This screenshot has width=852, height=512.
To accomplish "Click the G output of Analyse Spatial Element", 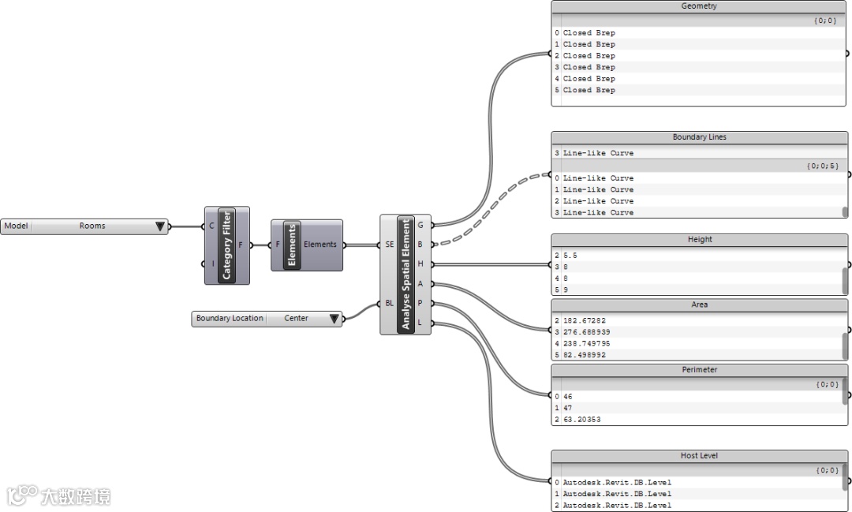I will 420,225.
